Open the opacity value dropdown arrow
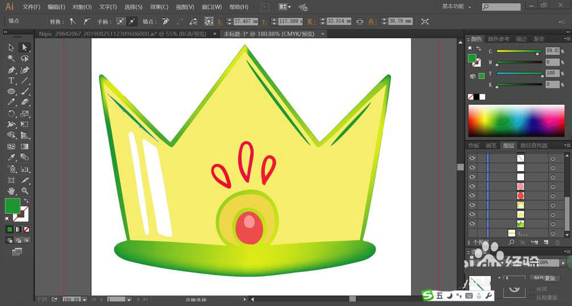 point(563,262)
